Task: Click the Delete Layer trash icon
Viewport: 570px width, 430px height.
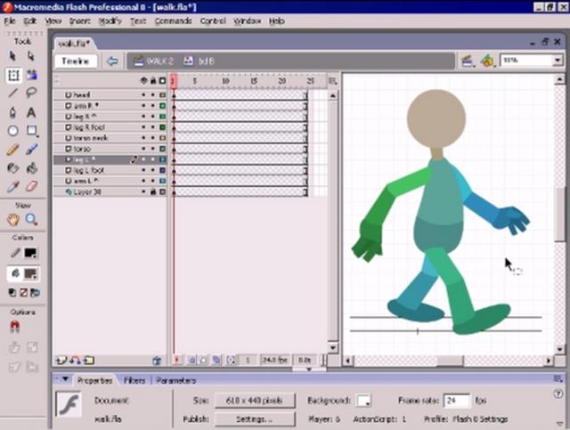Action: point(157,361)
